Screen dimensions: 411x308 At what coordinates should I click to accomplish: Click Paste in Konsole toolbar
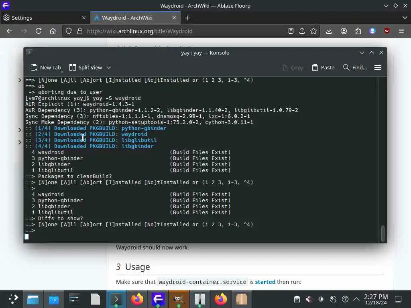coord(324,67)
